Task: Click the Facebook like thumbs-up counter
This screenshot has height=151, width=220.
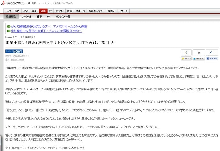Action: 213,53
